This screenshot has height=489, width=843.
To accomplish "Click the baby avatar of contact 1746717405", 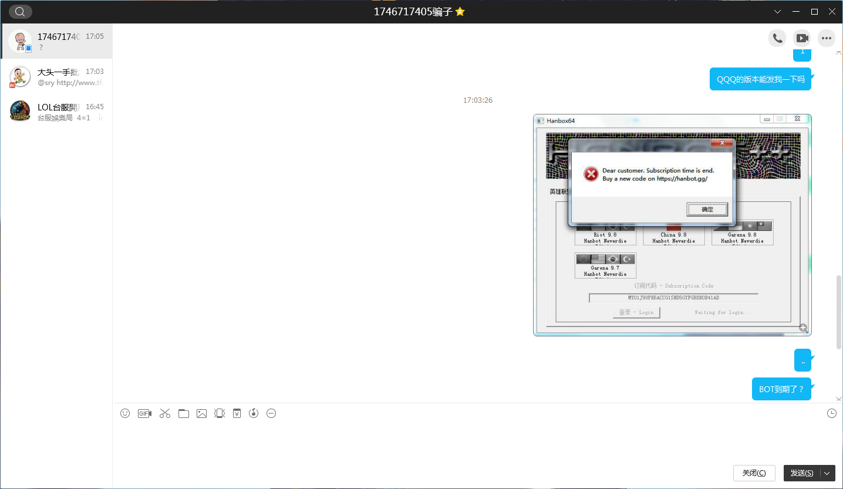I will point(20,41).
